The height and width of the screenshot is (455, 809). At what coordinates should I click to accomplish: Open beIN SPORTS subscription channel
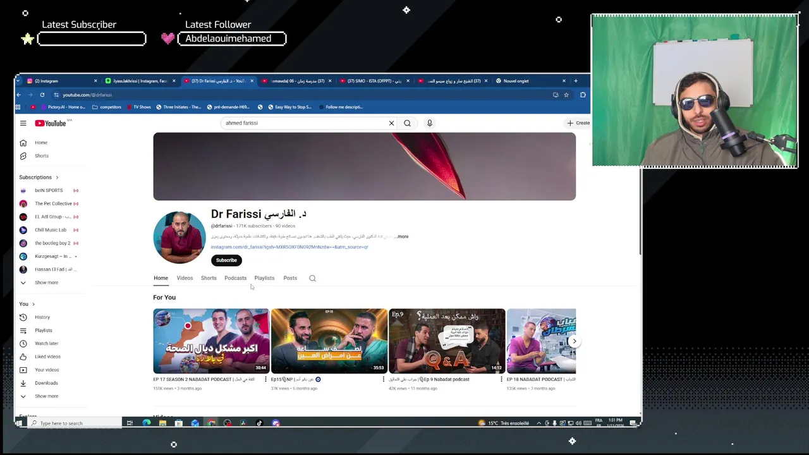[49, 190]
